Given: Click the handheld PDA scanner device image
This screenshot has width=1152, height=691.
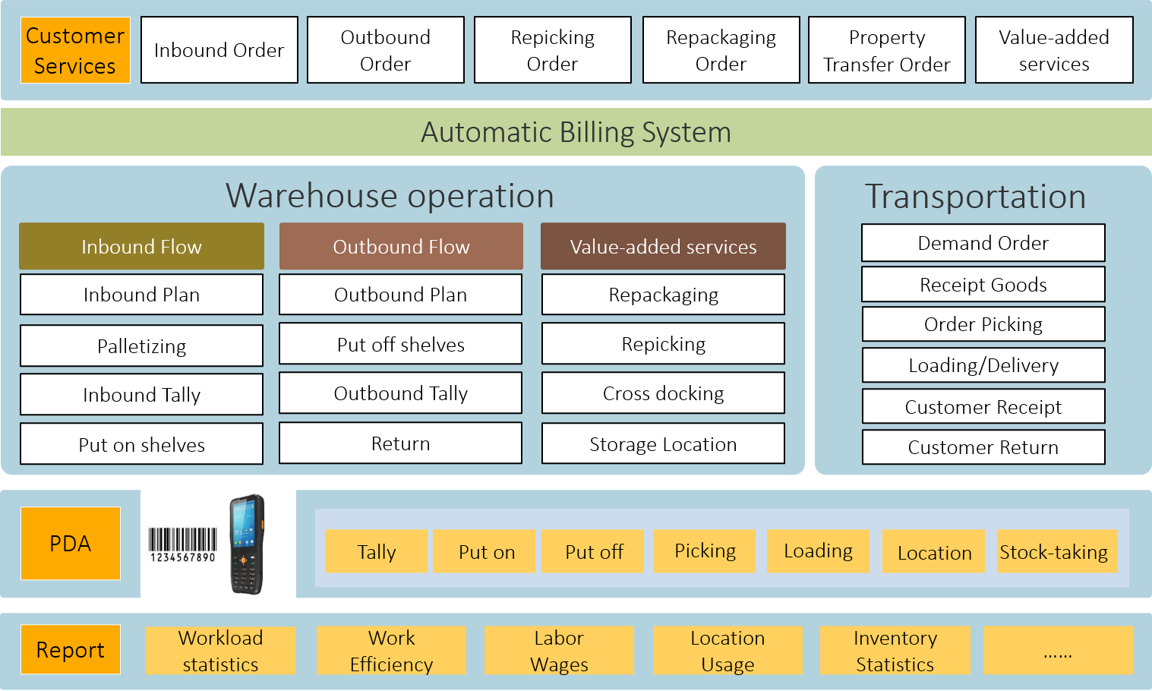Looking at the screenshot, I should [x=247, y=544].
